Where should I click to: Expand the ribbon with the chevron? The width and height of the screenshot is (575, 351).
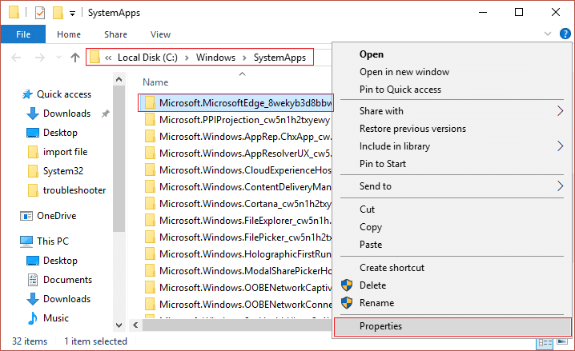548,34
